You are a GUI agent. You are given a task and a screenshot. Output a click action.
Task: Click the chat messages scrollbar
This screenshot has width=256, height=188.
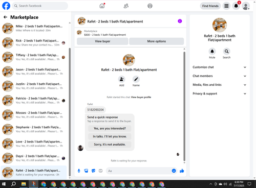(x=184, y=106)
